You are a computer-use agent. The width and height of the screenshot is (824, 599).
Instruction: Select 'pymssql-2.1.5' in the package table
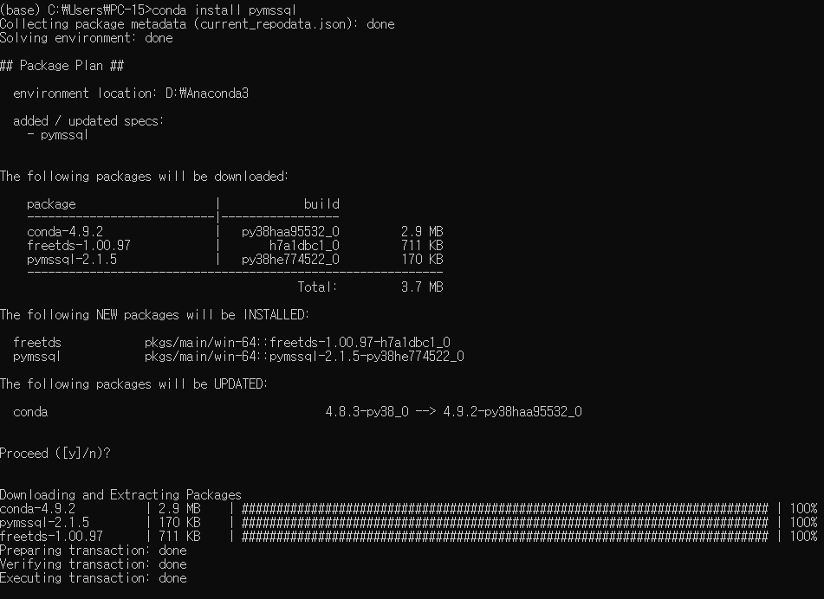click(x=72, y=260)
